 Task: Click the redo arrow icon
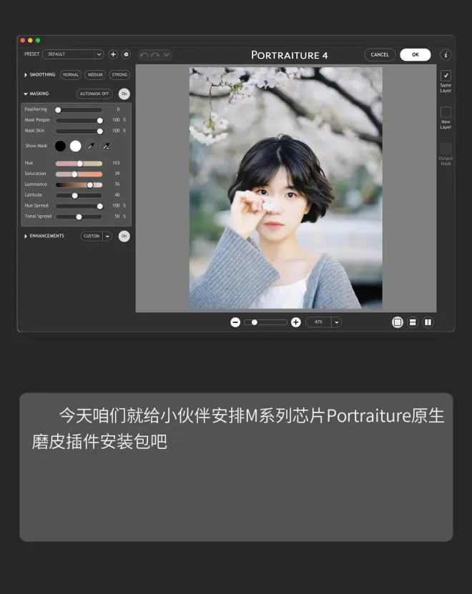click(x=155, y=55)
